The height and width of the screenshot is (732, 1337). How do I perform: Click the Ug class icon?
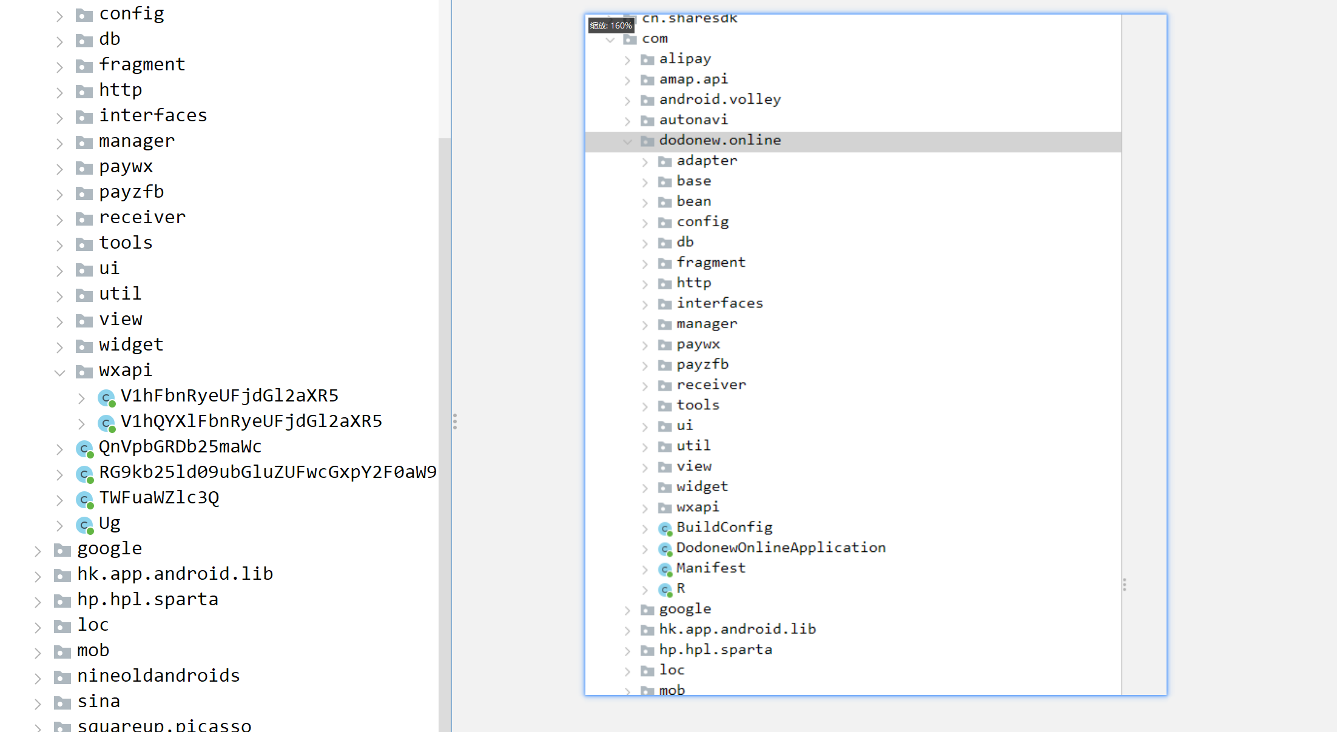pyautogui.click(x=84, y=525)
